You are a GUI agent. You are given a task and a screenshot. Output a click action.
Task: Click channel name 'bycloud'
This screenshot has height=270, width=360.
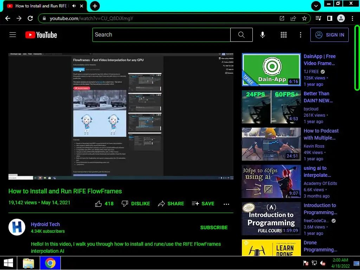click(x=311, y=109)
